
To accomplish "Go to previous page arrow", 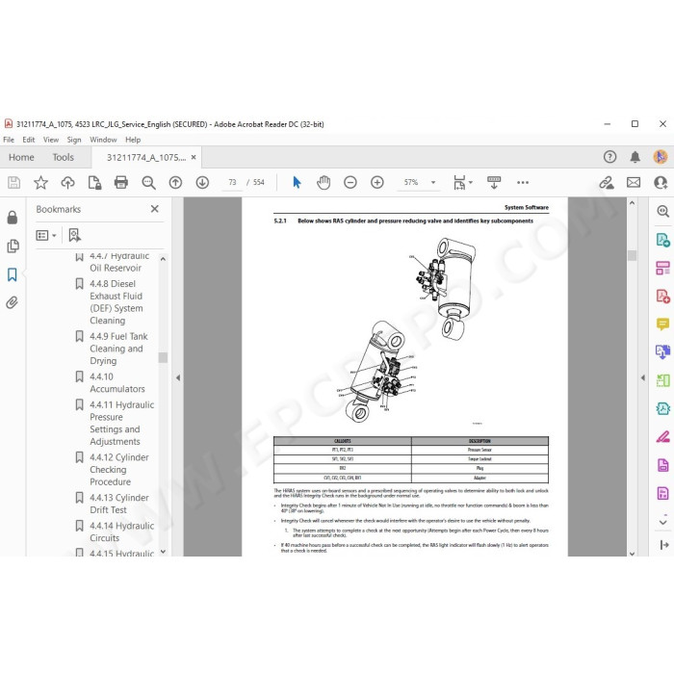I will tap(175, 183).
